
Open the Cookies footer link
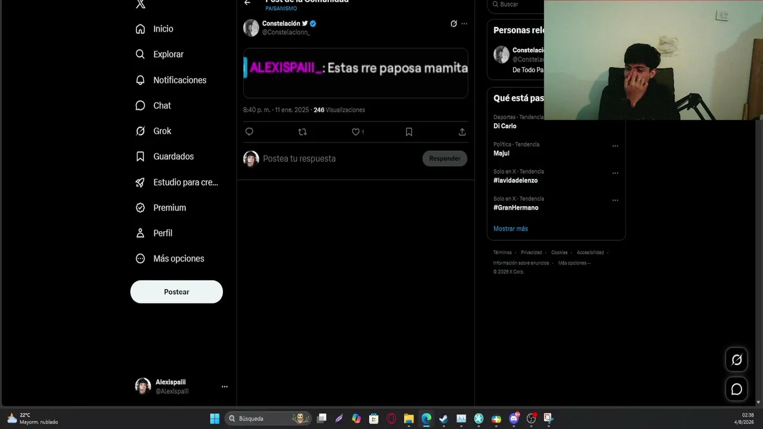559,253
